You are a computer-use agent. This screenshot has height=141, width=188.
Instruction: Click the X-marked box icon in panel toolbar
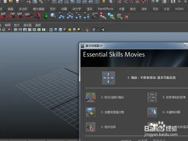click(x=34, y=30)
